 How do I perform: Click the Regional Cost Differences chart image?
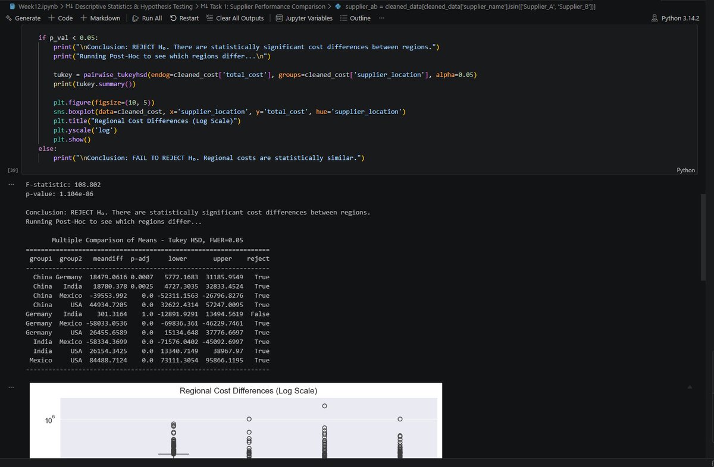pos(236,420)
